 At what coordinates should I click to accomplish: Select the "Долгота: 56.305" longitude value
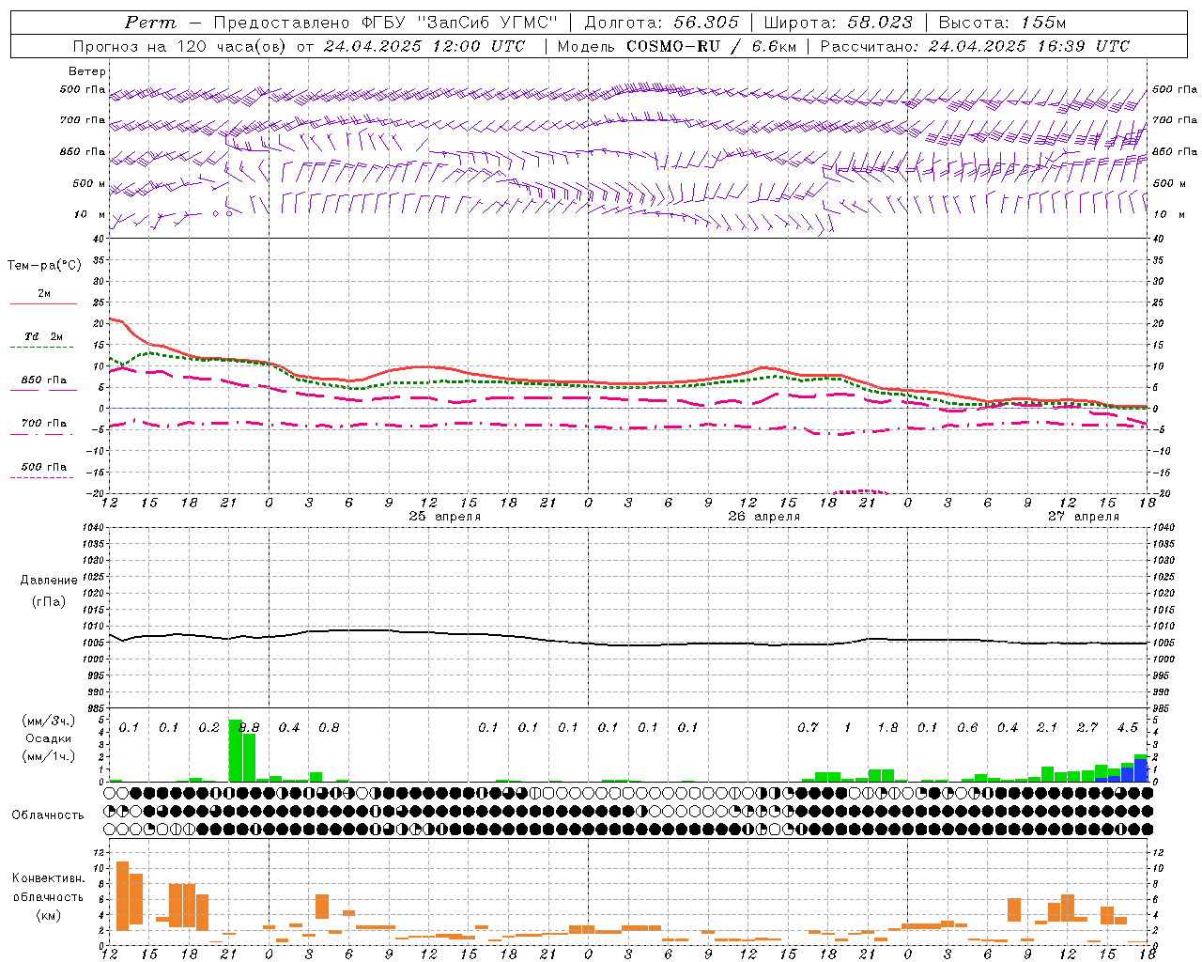pyautogui.click(x=662, y=23)
